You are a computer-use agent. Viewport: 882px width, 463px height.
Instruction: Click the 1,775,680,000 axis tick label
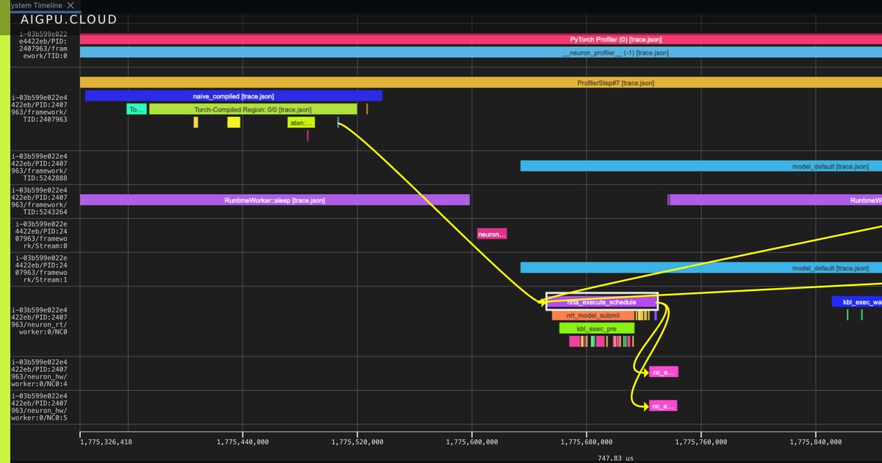pyautogui.click(x=587, y=442)
